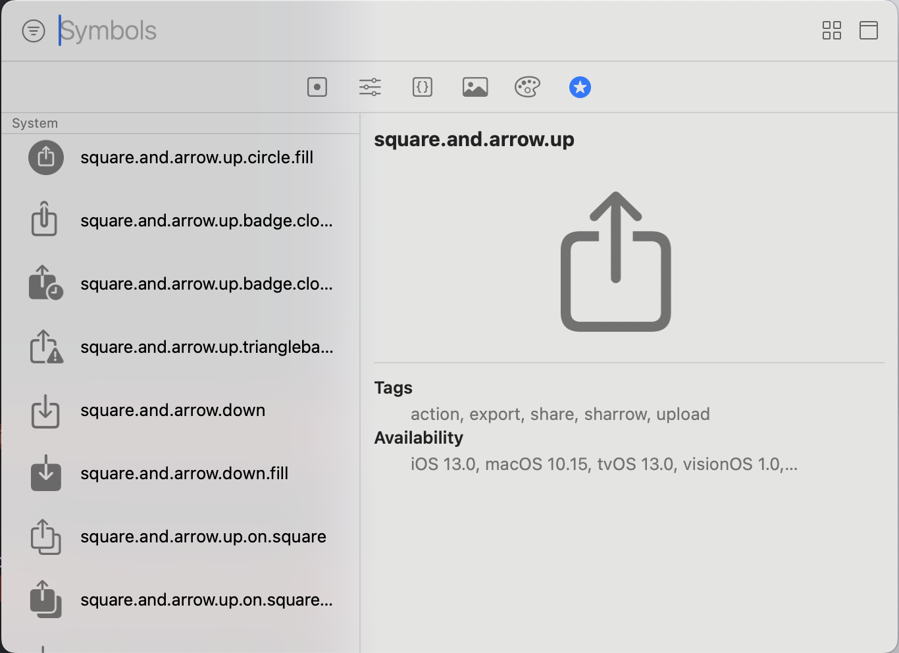The image size is (899, 653).
Task: Click the large share symbol preview
Action: point(616,262)
